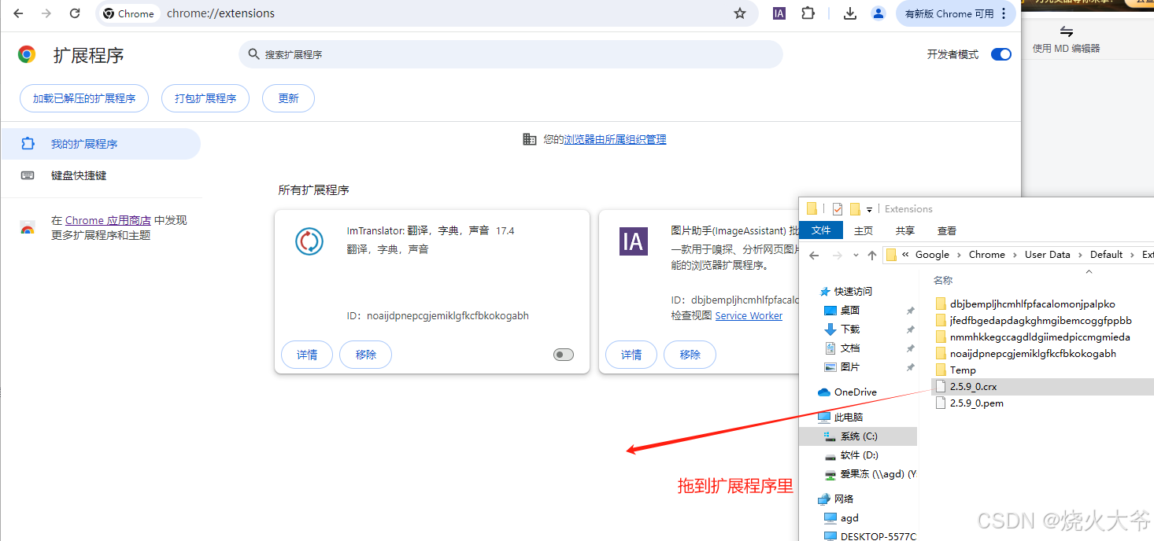
Task: Click the ImageAssistant IA card icon
Action: (634, 241)
